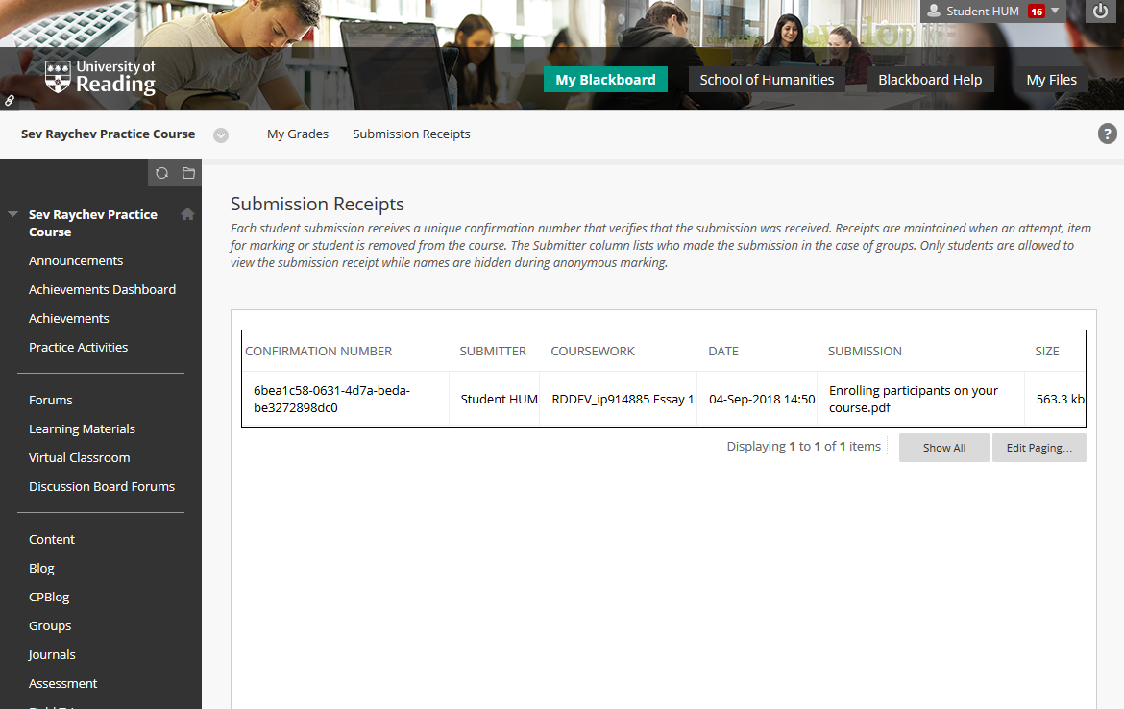Image resolution: width=1124 pixels, height=709 pixels.
Task: Click the link icon at left edge
Action: point(10,100)
